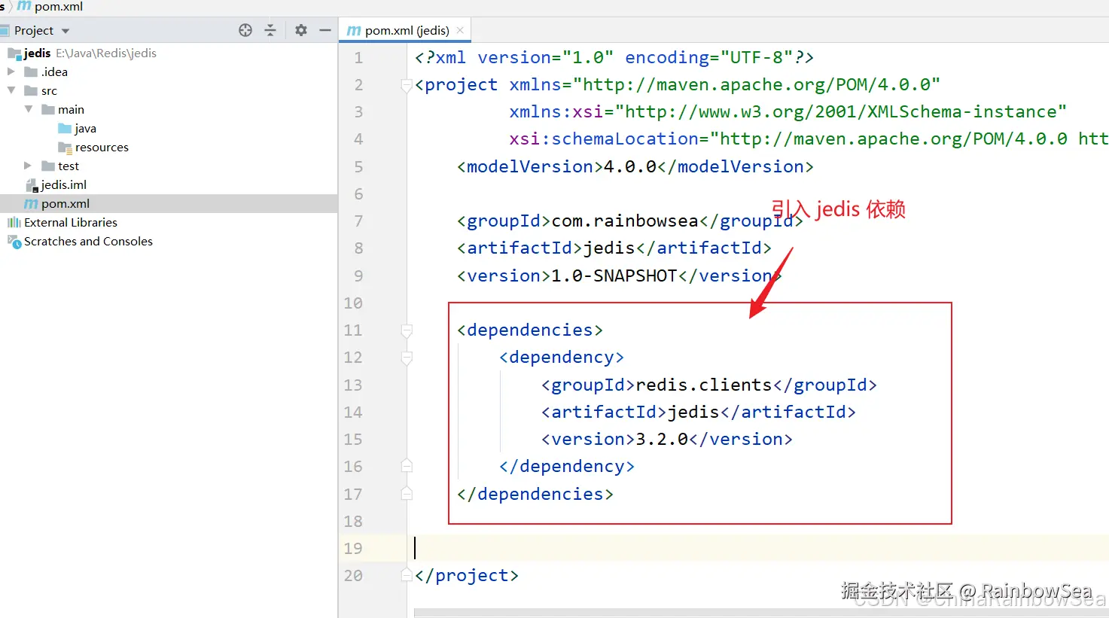
Task: Select the pom.xml (jedis) editor tab
Action: 405,30
